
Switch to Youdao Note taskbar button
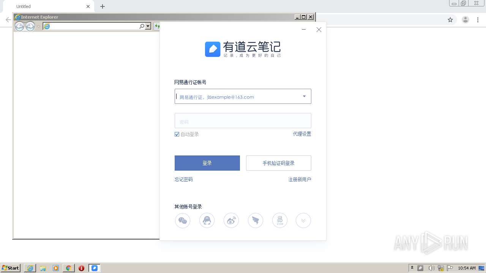click(95, 268)
